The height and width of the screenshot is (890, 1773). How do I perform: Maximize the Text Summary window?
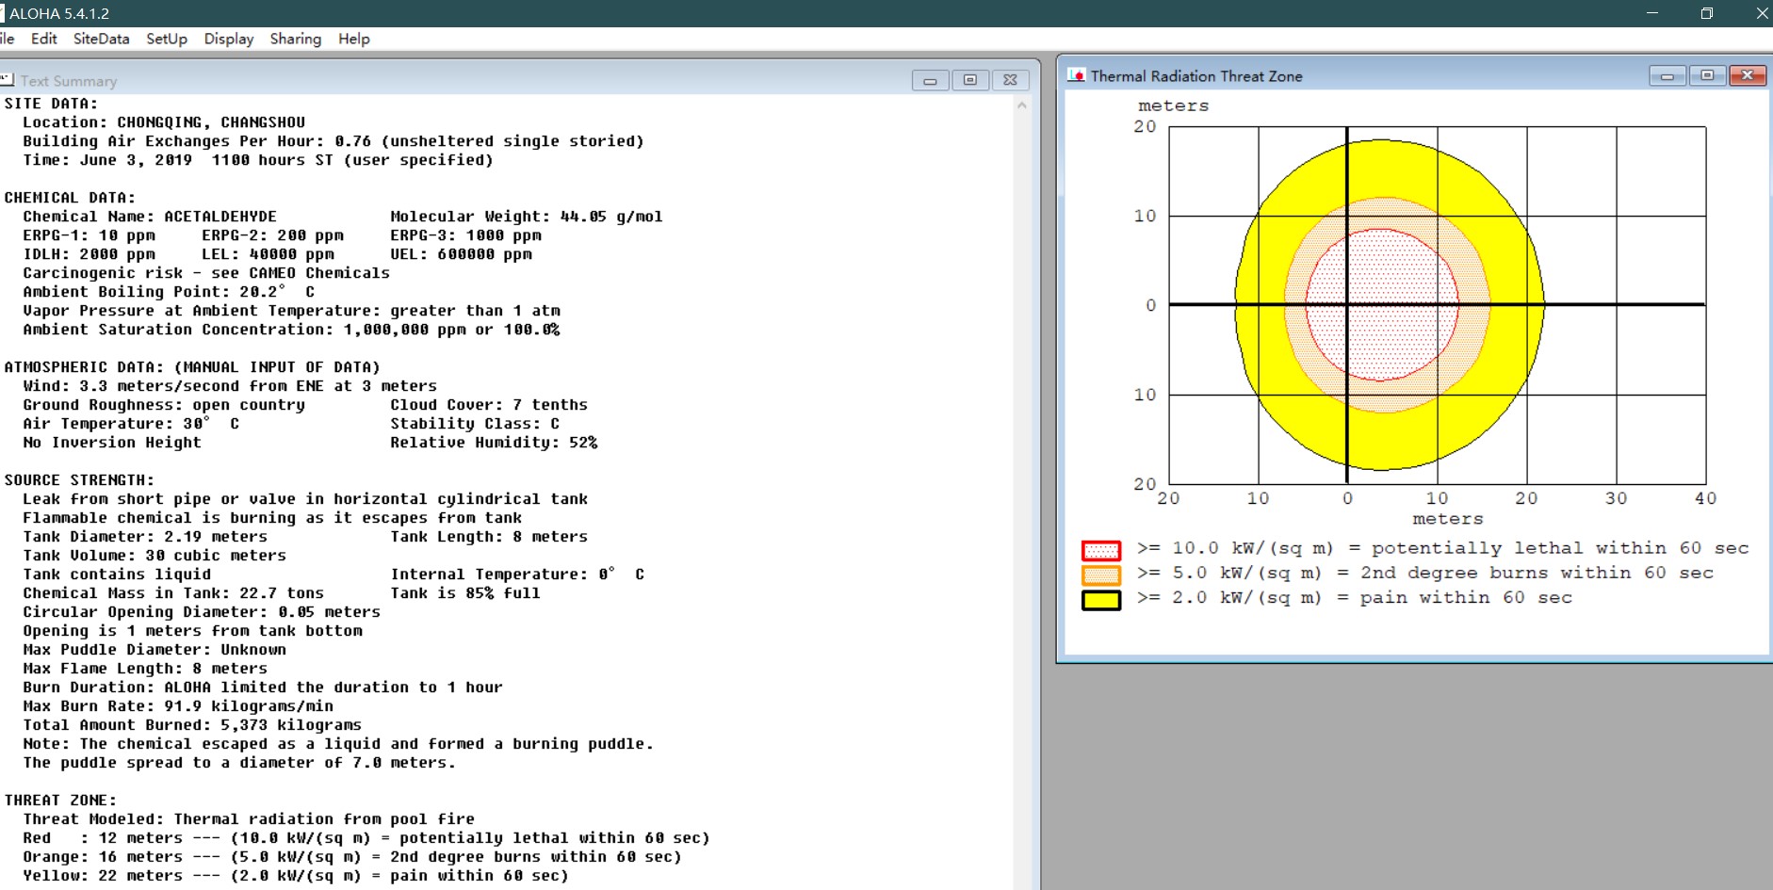coord(970,80)
